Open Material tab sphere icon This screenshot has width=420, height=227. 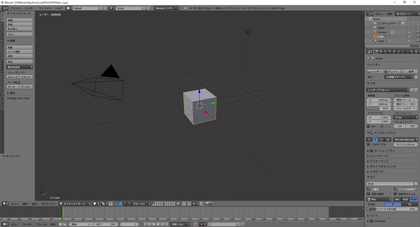[x=412, y=52]
